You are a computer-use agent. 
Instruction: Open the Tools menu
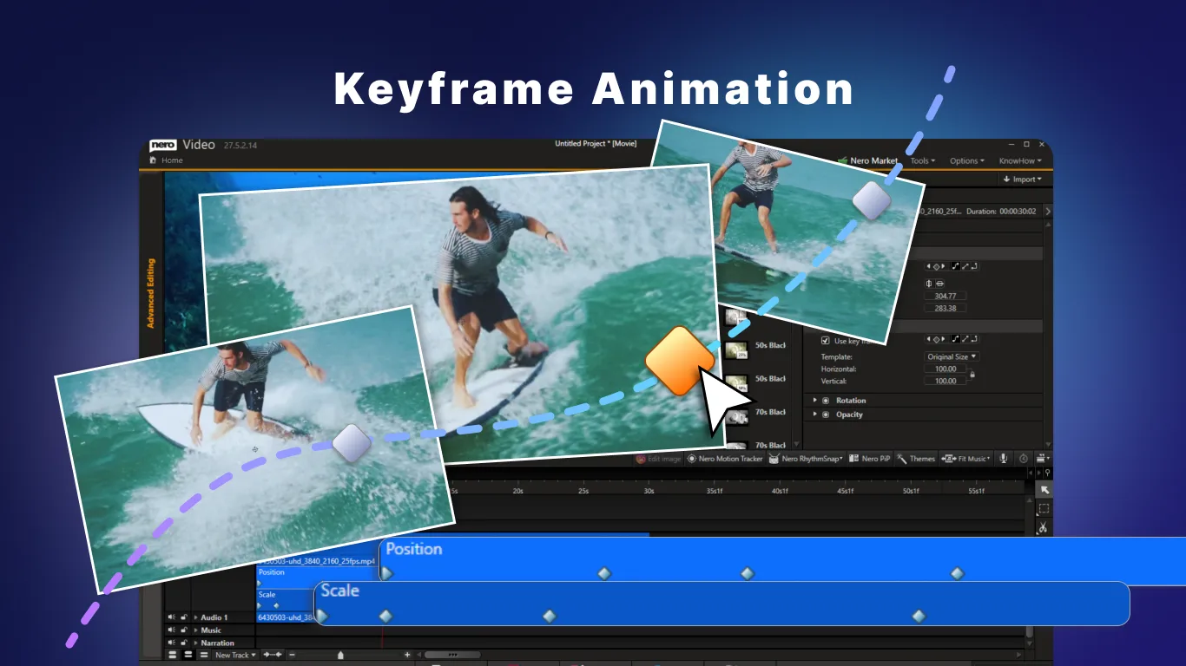[922, 160]
